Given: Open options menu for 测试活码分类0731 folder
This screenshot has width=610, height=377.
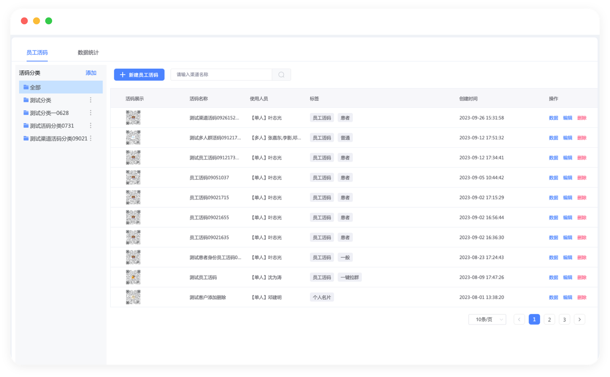Looking at the screenshot, I should coord(90,126).
